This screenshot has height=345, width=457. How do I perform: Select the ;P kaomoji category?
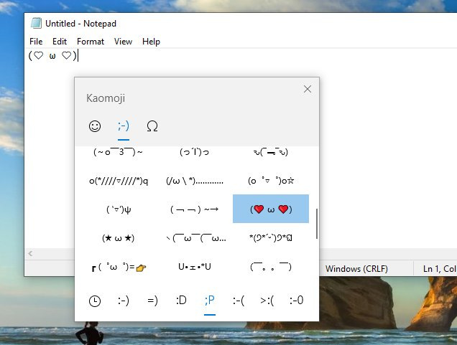tap(210, 301)
